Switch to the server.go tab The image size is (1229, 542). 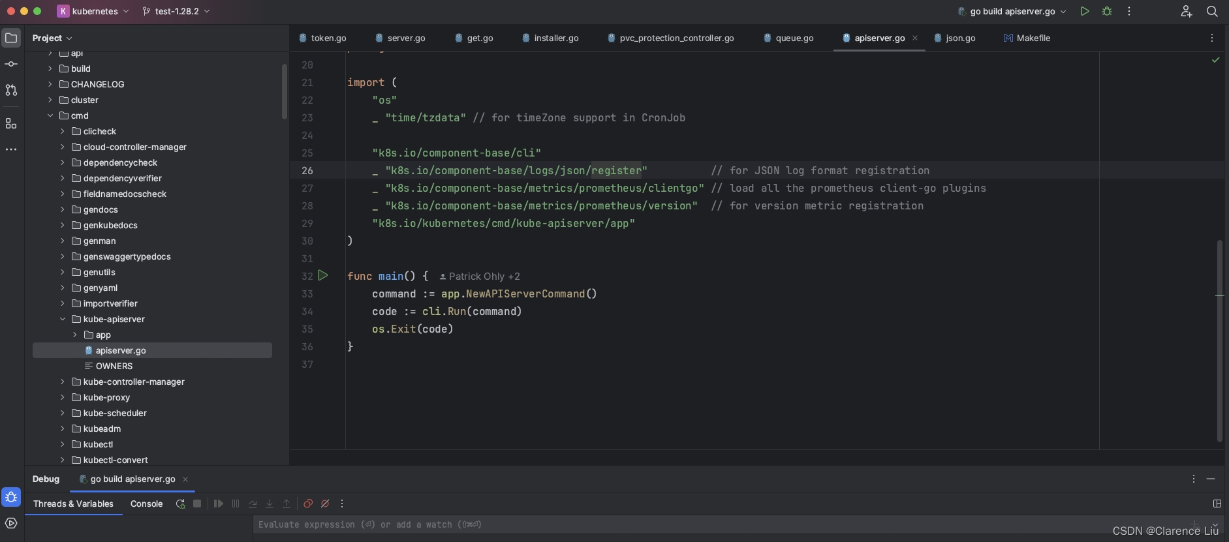(x=400, y=38)
